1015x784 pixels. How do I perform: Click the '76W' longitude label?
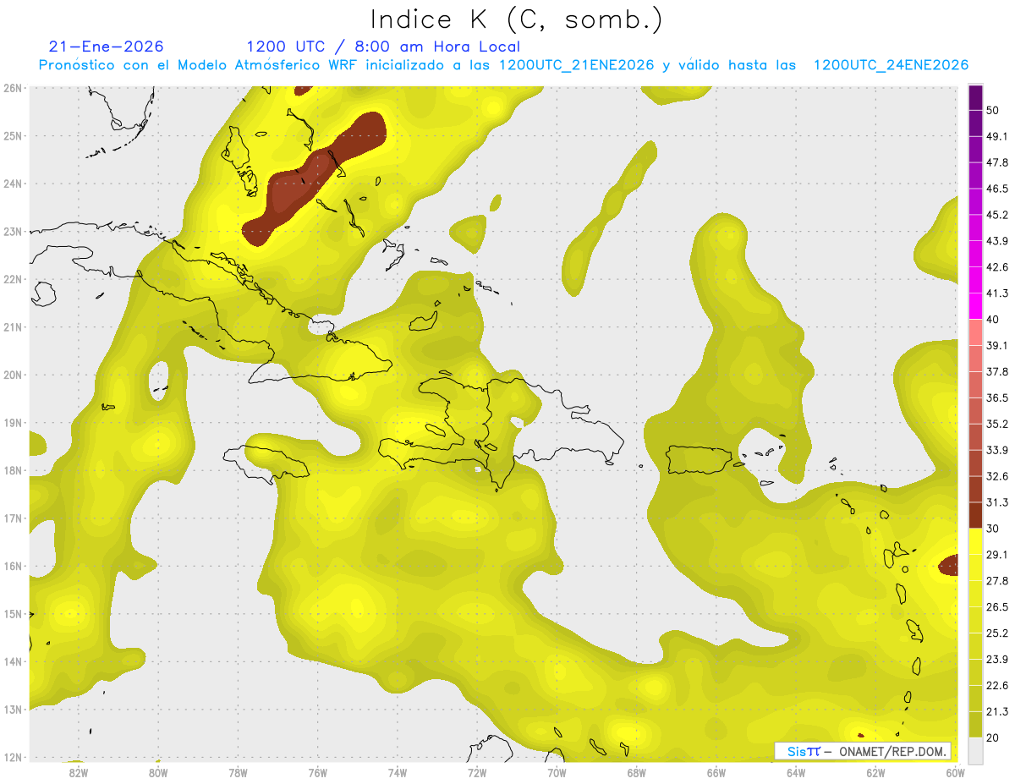pos(317,772)
